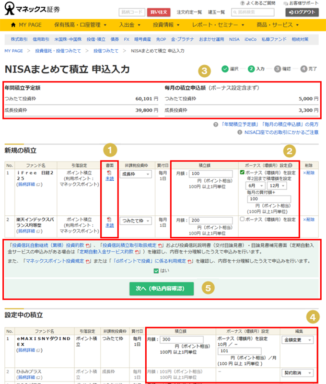Viewport: 326px width, 384px height.
Task: Select iDeCo in sub navigation
Action: (250, 39)
